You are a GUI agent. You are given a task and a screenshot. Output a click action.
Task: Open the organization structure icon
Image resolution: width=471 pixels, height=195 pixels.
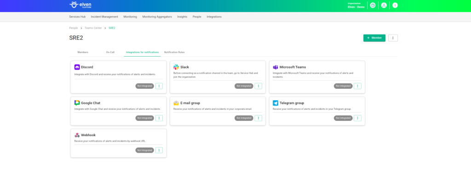384,6
